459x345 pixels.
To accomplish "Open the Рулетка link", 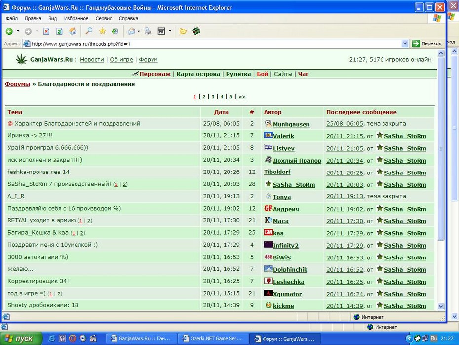I will pyautogui.click(x=238, y=74).
